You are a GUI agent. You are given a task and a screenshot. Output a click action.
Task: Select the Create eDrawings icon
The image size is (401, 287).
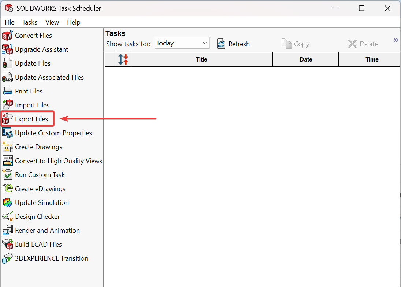pos(7,188)
